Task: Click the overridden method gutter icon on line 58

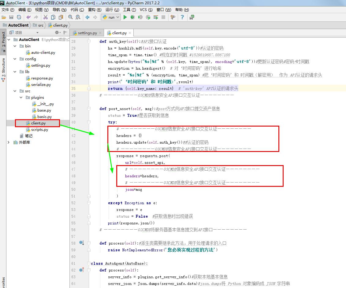Action: click(82, 243)
